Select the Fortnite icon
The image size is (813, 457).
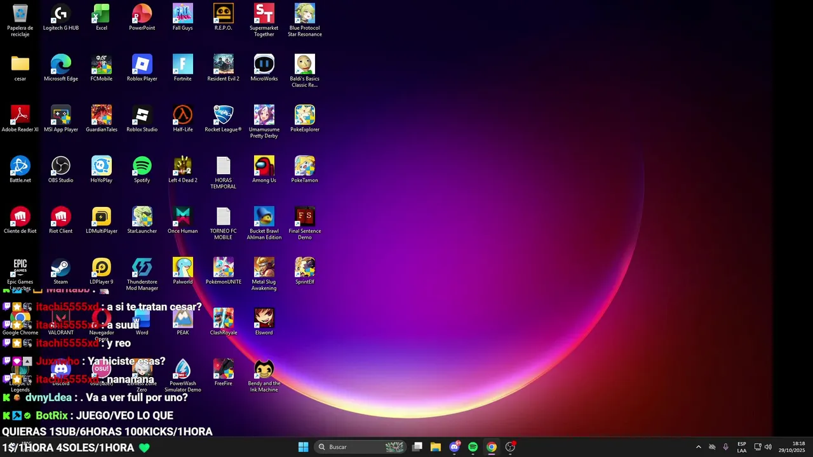(x=183, y=68)
